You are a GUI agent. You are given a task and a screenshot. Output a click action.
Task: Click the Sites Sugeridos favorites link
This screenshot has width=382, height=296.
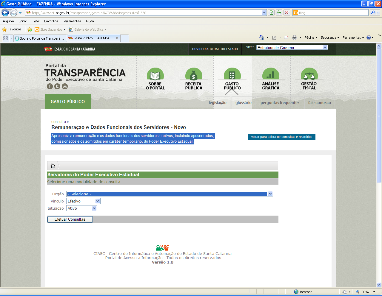50,29
